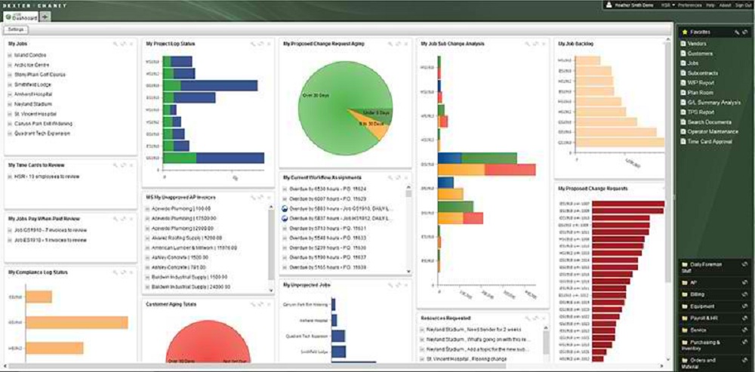This screenshot has height=372, width=755.
Task: Click the refresh arrows in Favorites header
Action: [745, 32]
